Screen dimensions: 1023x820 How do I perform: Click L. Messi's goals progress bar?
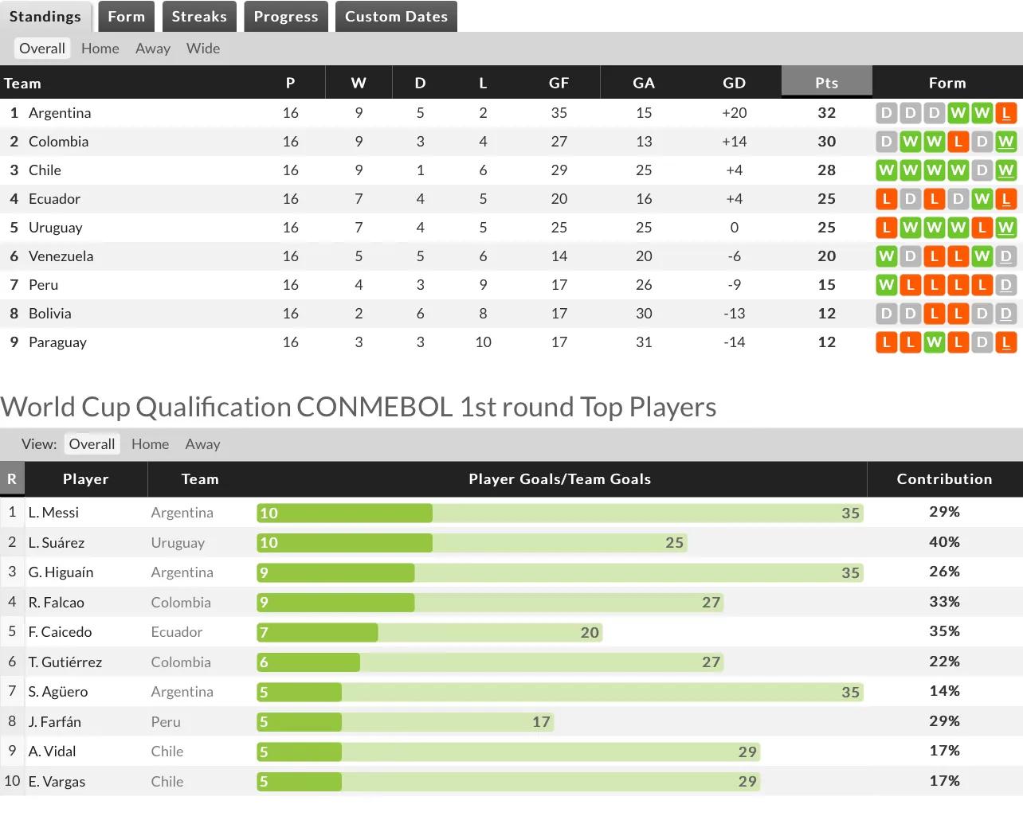click(x=559, y=513)
